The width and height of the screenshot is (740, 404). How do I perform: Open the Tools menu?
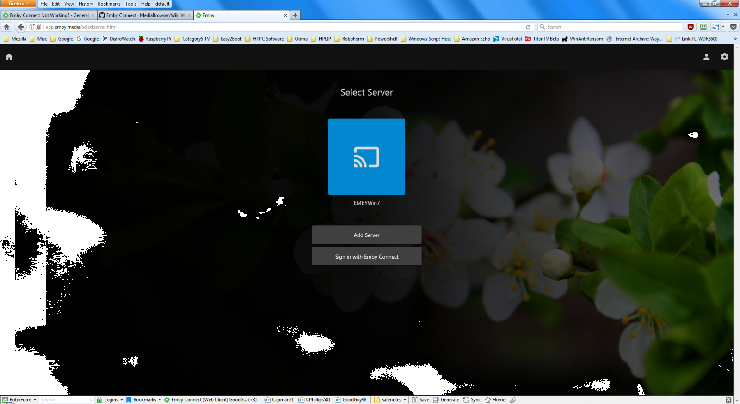coord(131,4)
